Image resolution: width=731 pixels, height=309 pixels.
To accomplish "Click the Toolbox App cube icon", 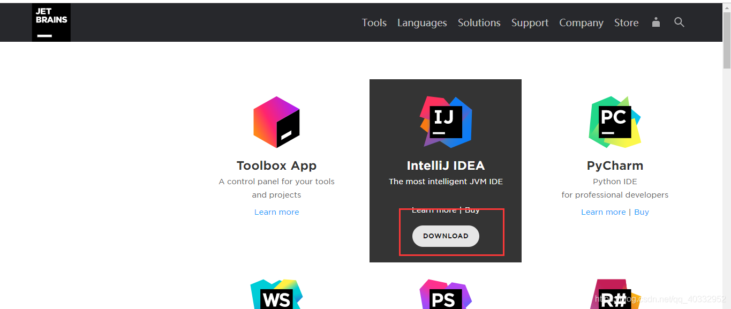I will click(x=276, y=122).
